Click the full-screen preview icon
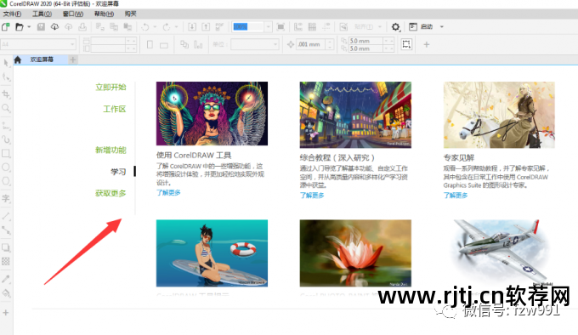The image size is (578, 335). (x=280, y=27)
